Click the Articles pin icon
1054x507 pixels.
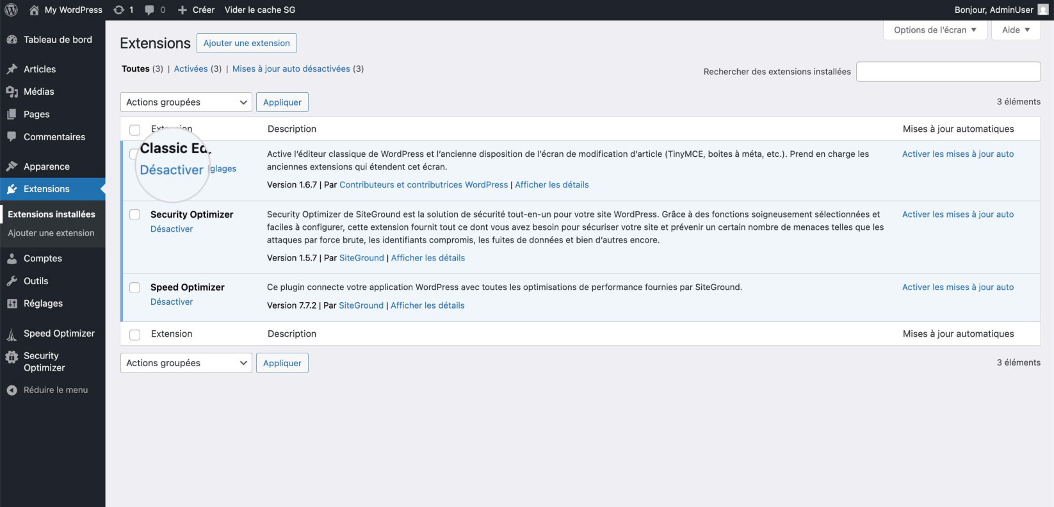tap(12, 69)
